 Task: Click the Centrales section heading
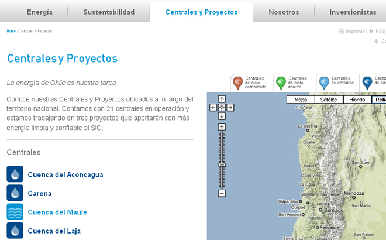23,152
